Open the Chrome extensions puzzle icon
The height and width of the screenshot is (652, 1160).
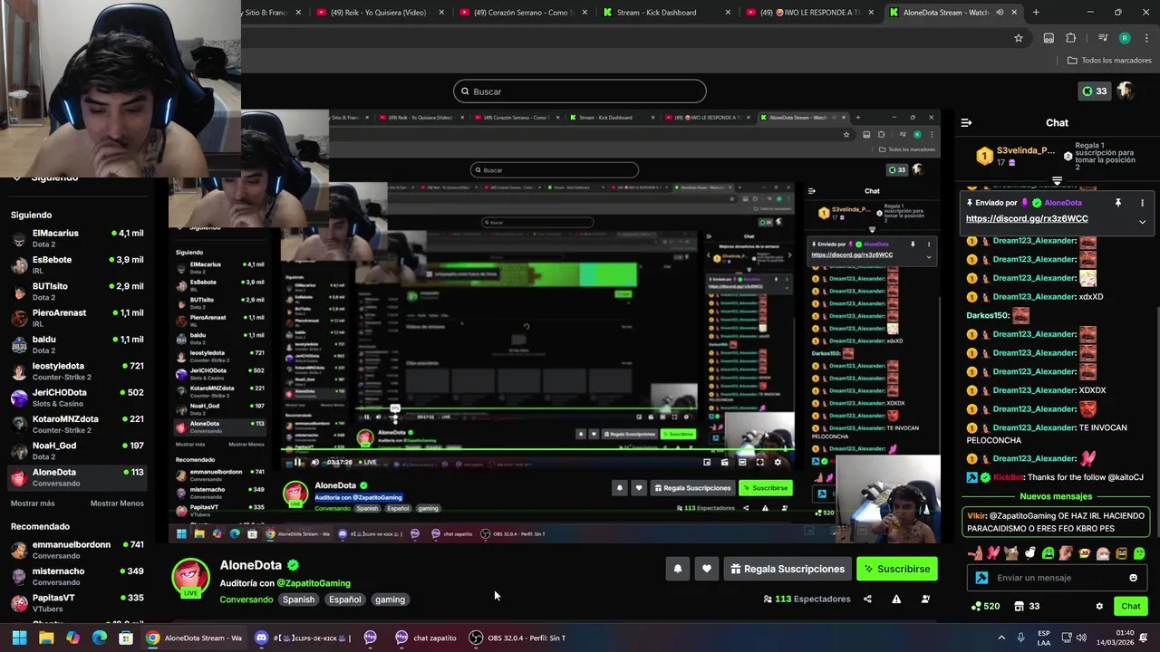pos(1071,38)
